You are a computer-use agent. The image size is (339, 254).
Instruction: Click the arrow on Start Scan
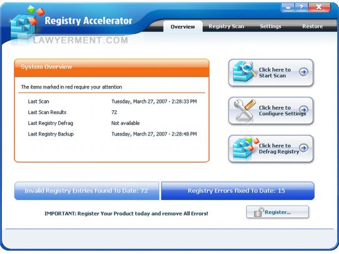[x=304, y=71]
